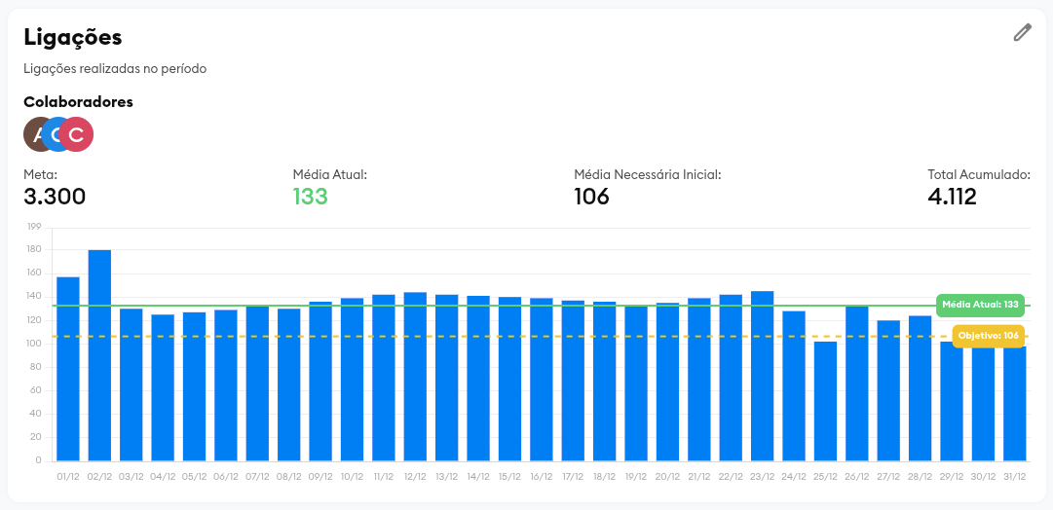Image resolution: width=1053 pixels, height=510 pixels.
Task: Click the bar for 01/12
Action: point(68,370)
